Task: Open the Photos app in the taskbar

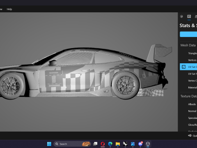Action: [x=133, y=144]
